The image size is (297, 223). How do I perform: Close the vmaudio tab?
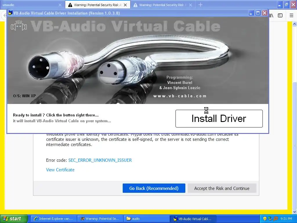[60, 5]
